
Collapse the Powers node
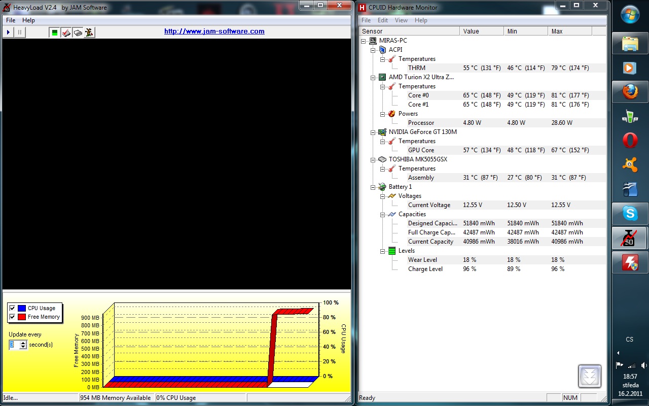[x=383, y=114]
